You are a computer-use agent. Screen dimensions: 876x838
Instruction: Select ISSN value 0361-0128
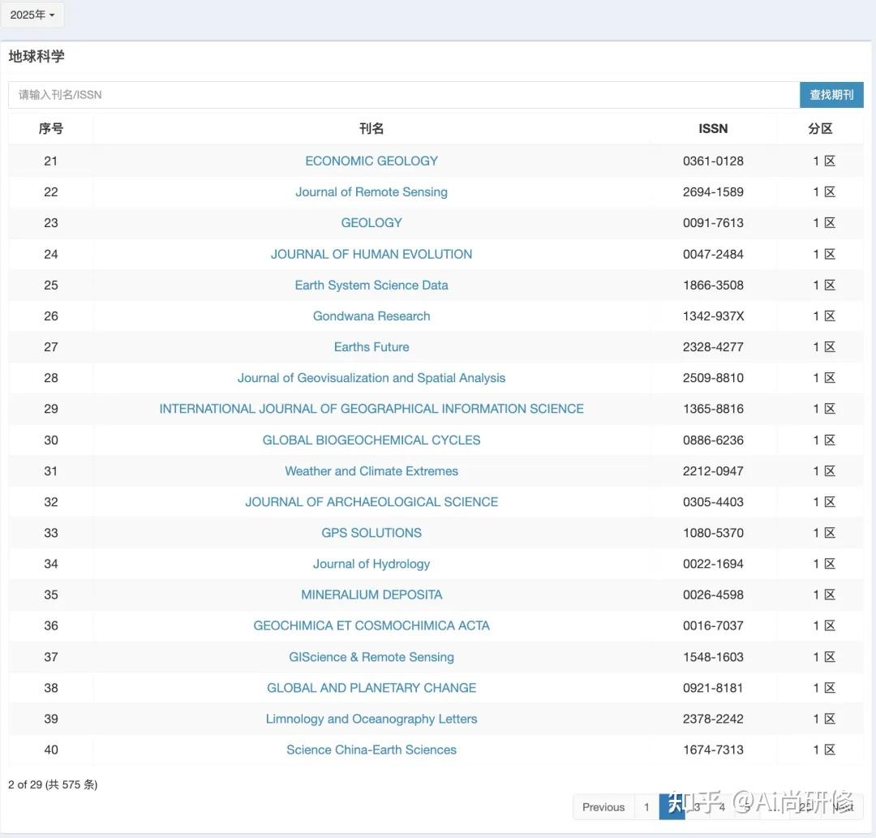pyautogui.click(x=714, y=161)
